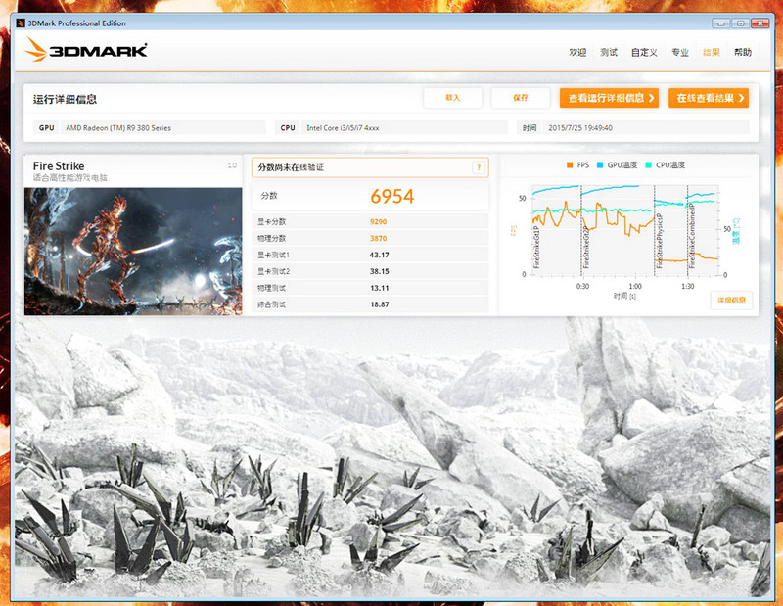
Task: Click the 物理测试 value 13.11
Action: tap(379, 288)
